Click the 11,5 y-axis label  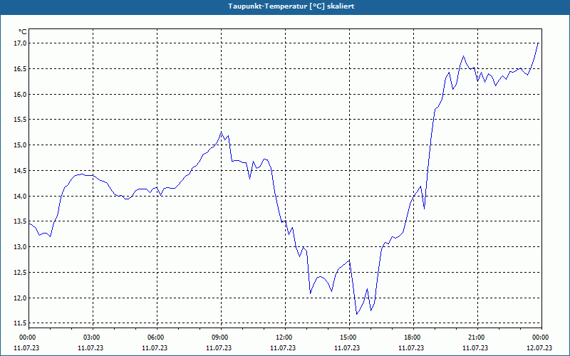click(x=21, y=323)
